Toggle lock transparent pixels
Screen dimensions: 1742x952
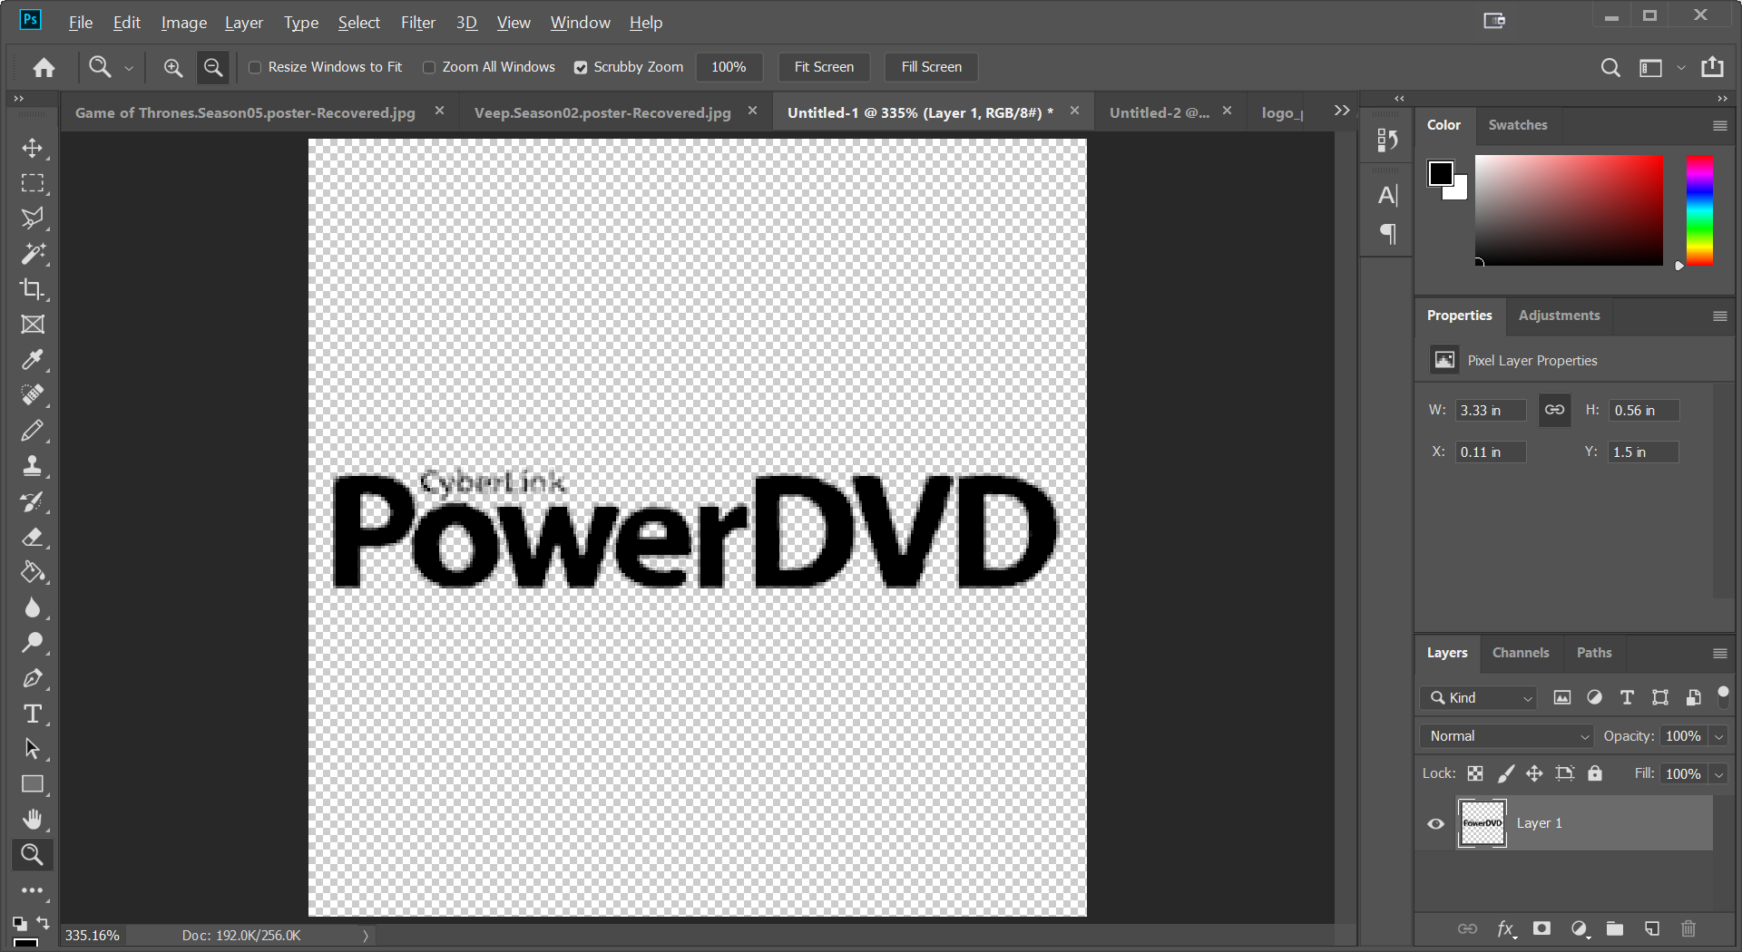click(1475, 773)
